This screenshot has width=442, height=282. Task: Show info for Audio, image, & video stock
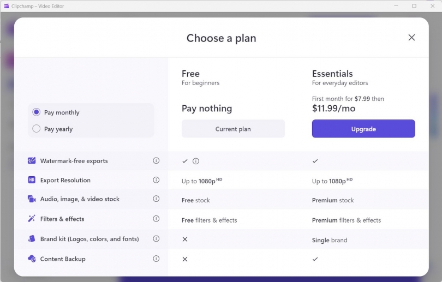[x=156, y=199]
